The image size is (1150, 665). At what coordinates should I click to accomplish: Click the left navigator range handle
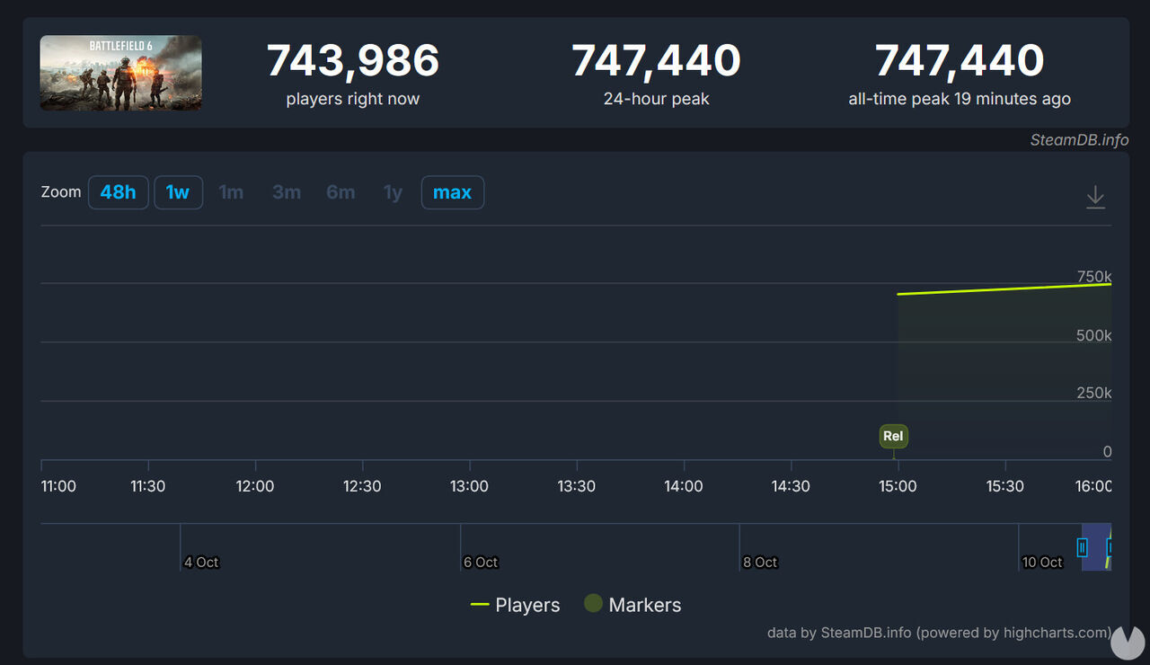[1082, 546]
